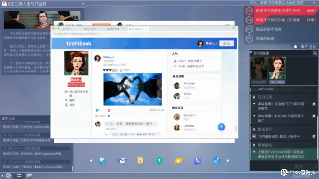Open the notepad icon in bottom bar

[x=30, y=175]
